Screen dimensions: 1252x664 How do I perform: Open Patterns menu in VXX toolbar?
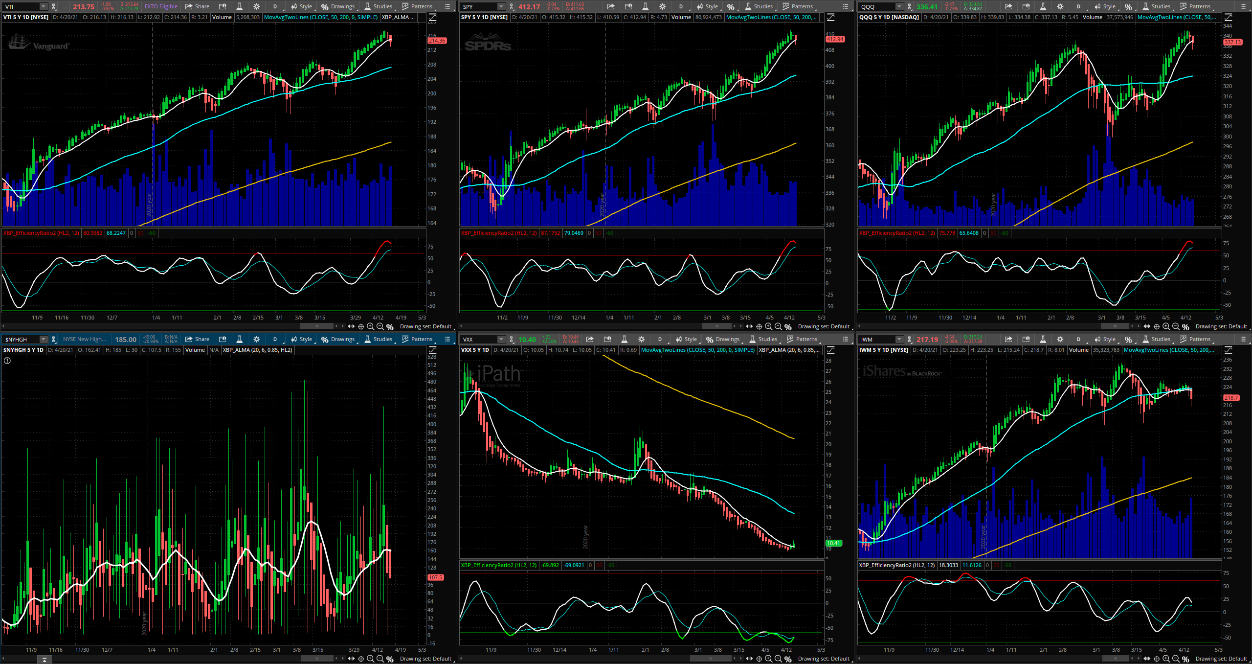802,339
